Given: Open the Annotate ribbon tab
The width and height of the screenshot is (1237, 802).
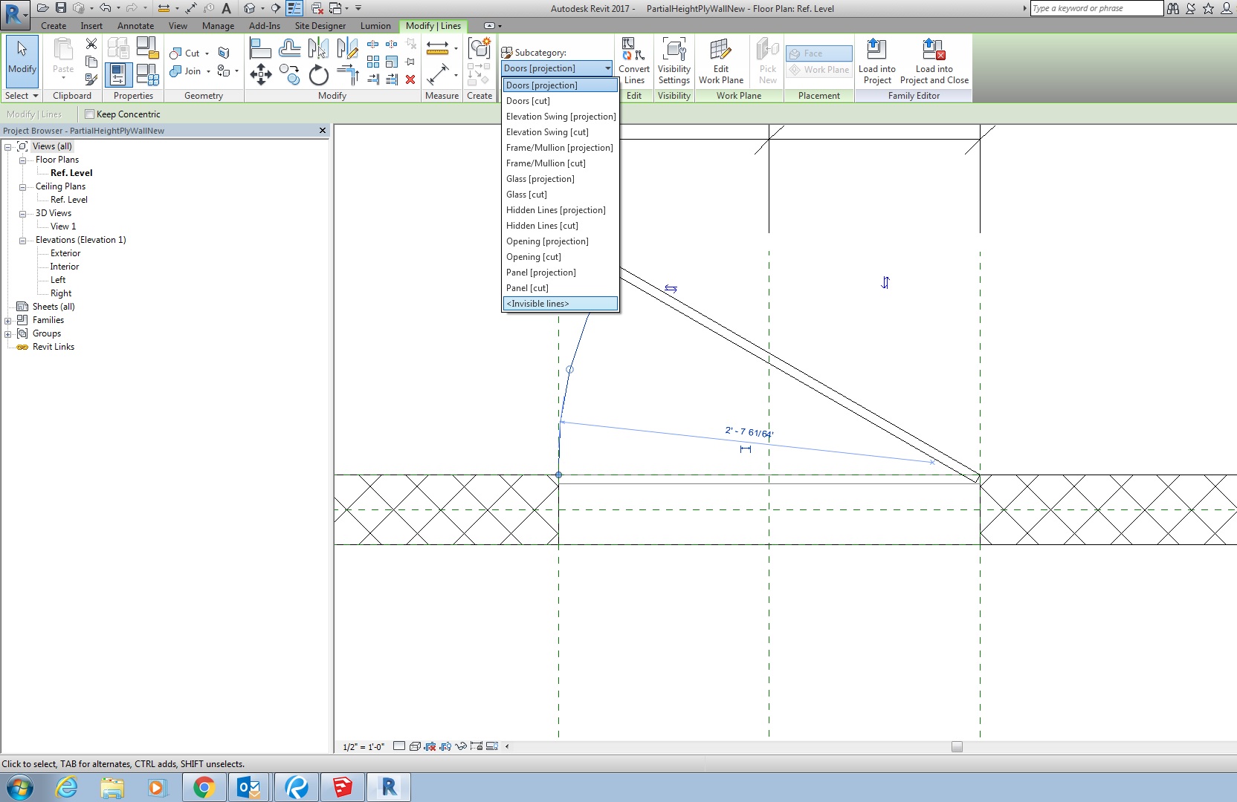Looking at the screenshot, I should pyautogui.click(x=135, y=26).
